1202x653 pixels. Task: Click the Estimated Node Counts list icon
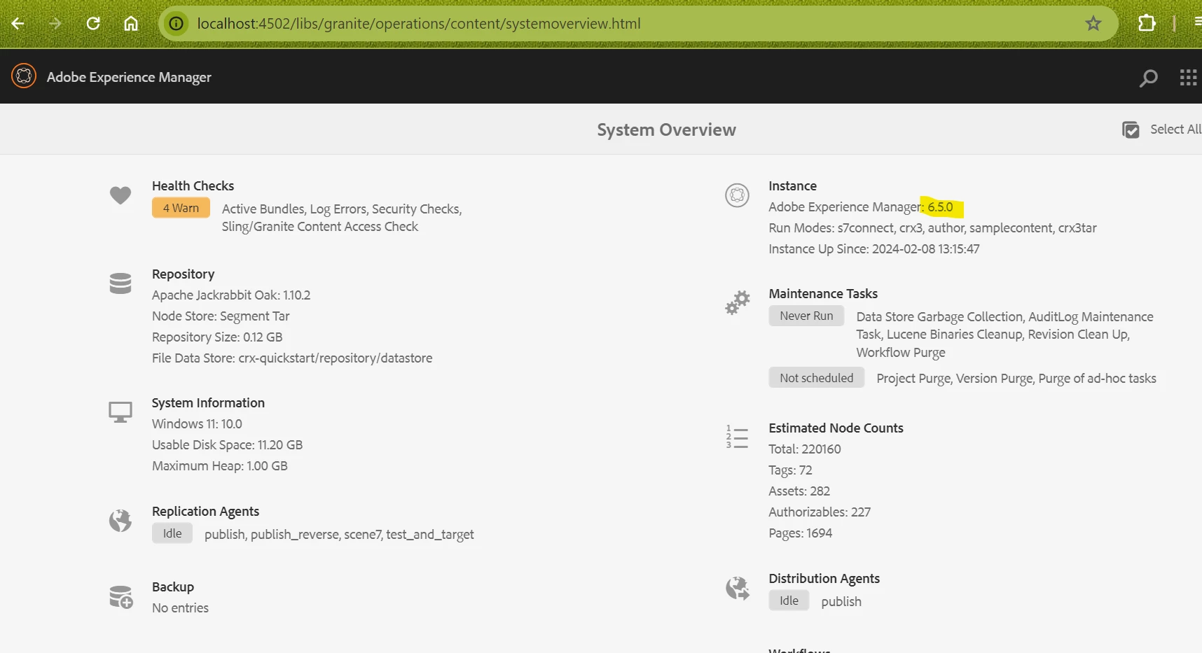point(737,437)
